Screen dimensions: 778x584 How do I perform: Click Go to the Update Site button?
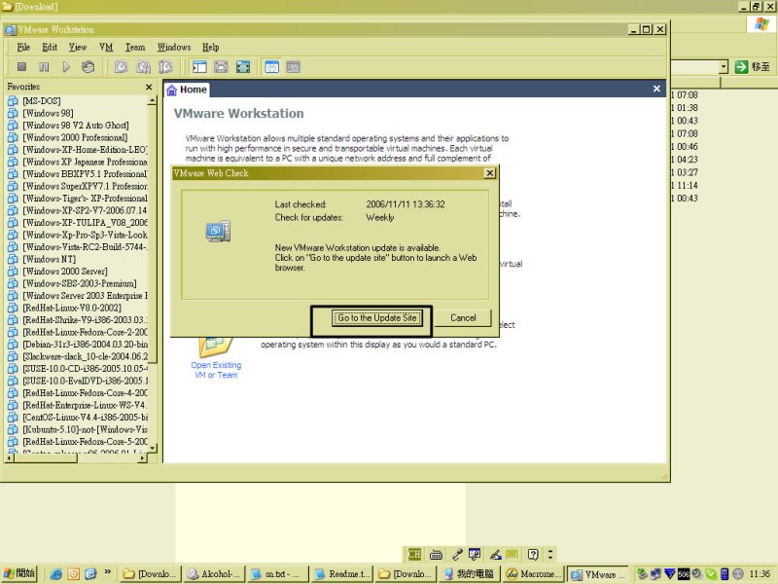pyautogui.click(x=377, y=318)
